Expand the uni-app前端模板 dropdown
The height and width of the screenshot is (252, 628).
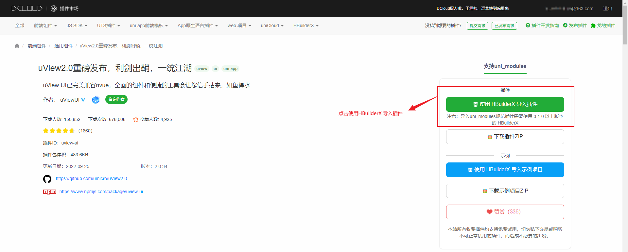tap(149, 25)
